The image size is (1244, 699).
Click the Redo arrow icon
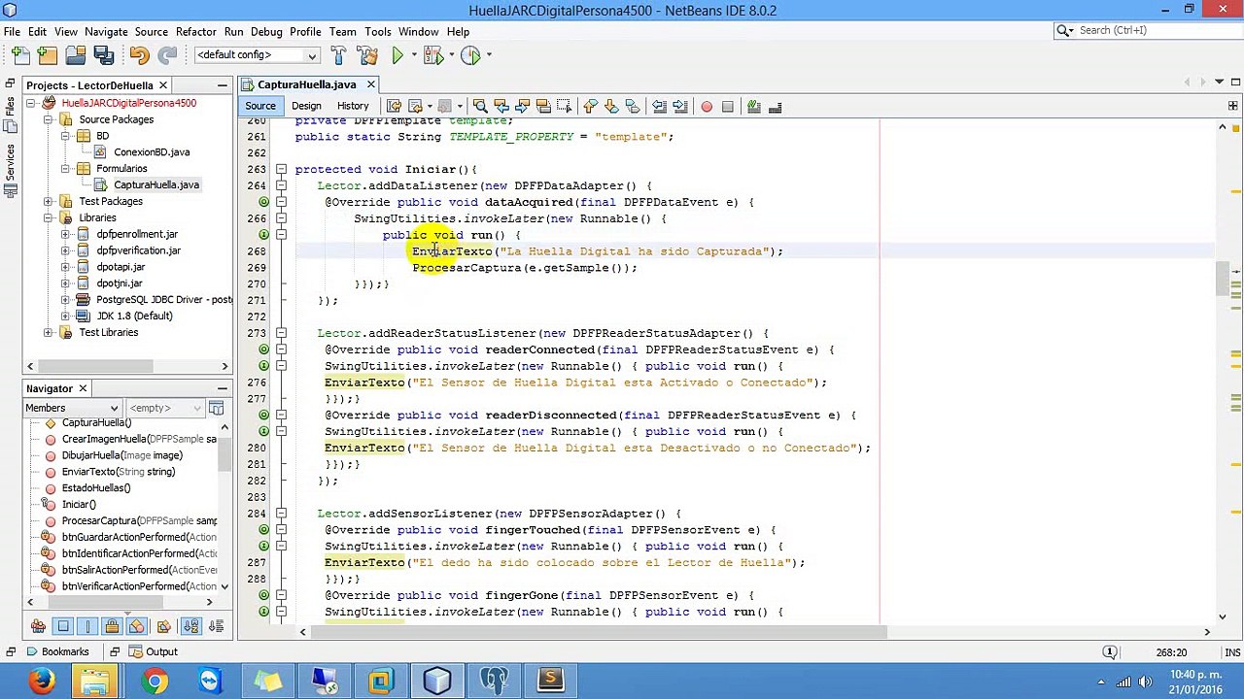coord(167,55)
